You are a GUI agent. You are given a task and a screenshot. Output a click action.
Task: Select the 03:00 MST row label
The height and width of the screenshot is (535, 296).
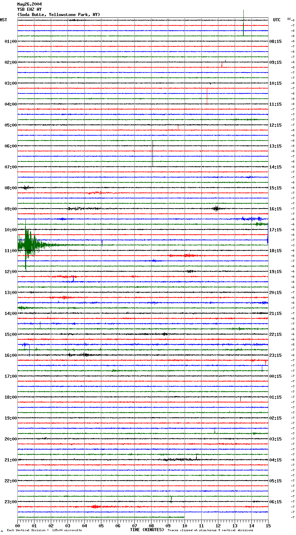pos(11,83)
